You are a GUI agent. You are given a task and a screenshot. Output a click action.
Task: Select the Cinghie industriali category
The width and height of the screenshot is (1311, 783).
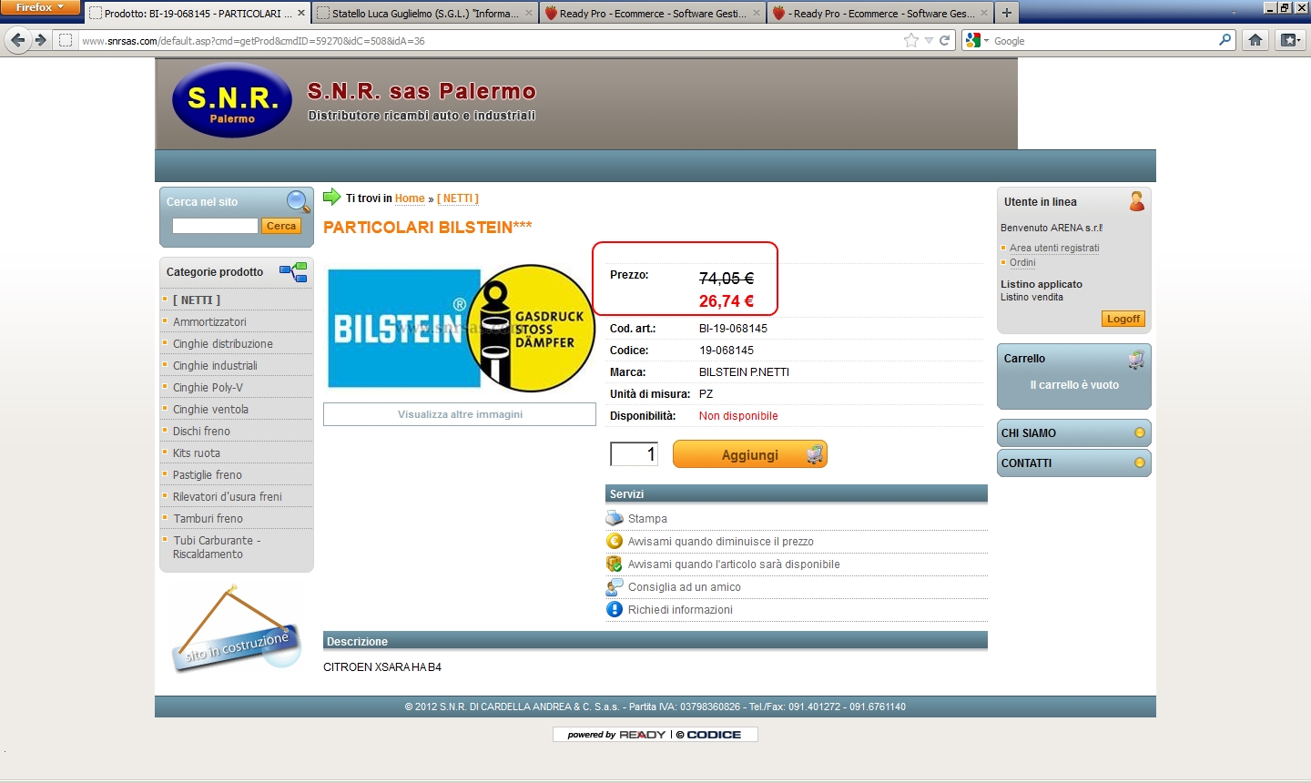point(215,365)
